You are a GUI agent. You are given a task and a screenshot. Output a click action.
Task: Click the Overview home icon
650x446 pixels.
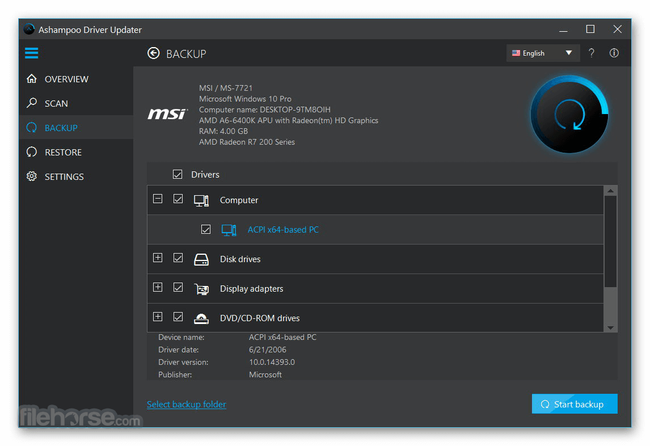tap(32, 79)
